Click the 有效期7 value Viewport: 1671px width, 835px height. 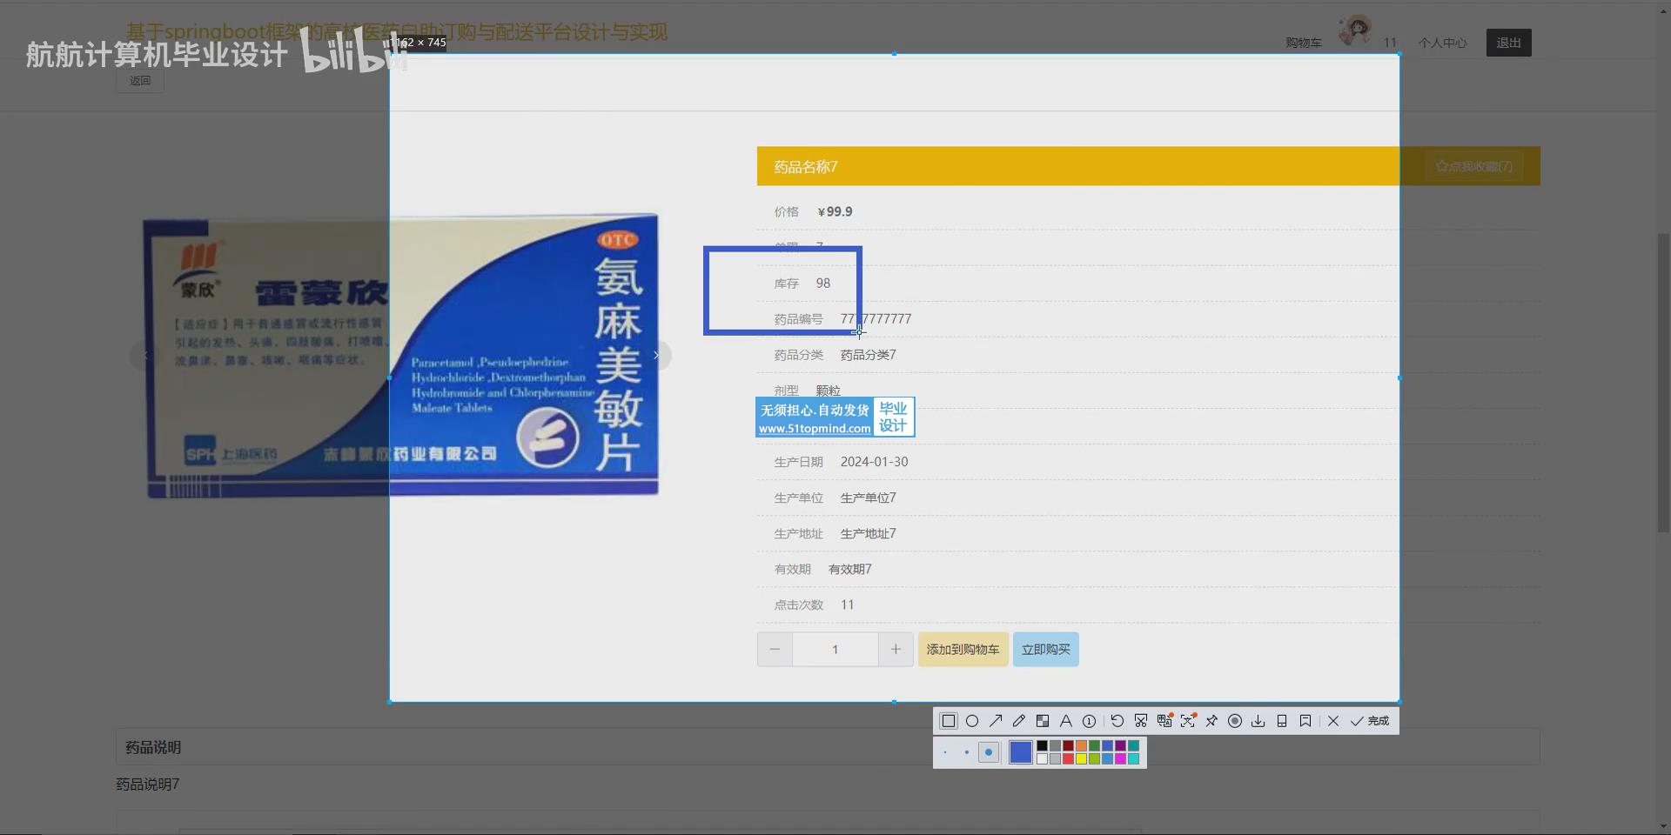click(x=849, y=569)
